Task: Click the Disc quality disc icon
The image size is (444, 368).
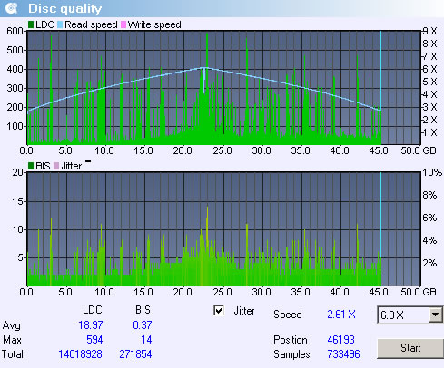Action: [x=12, y=8]
